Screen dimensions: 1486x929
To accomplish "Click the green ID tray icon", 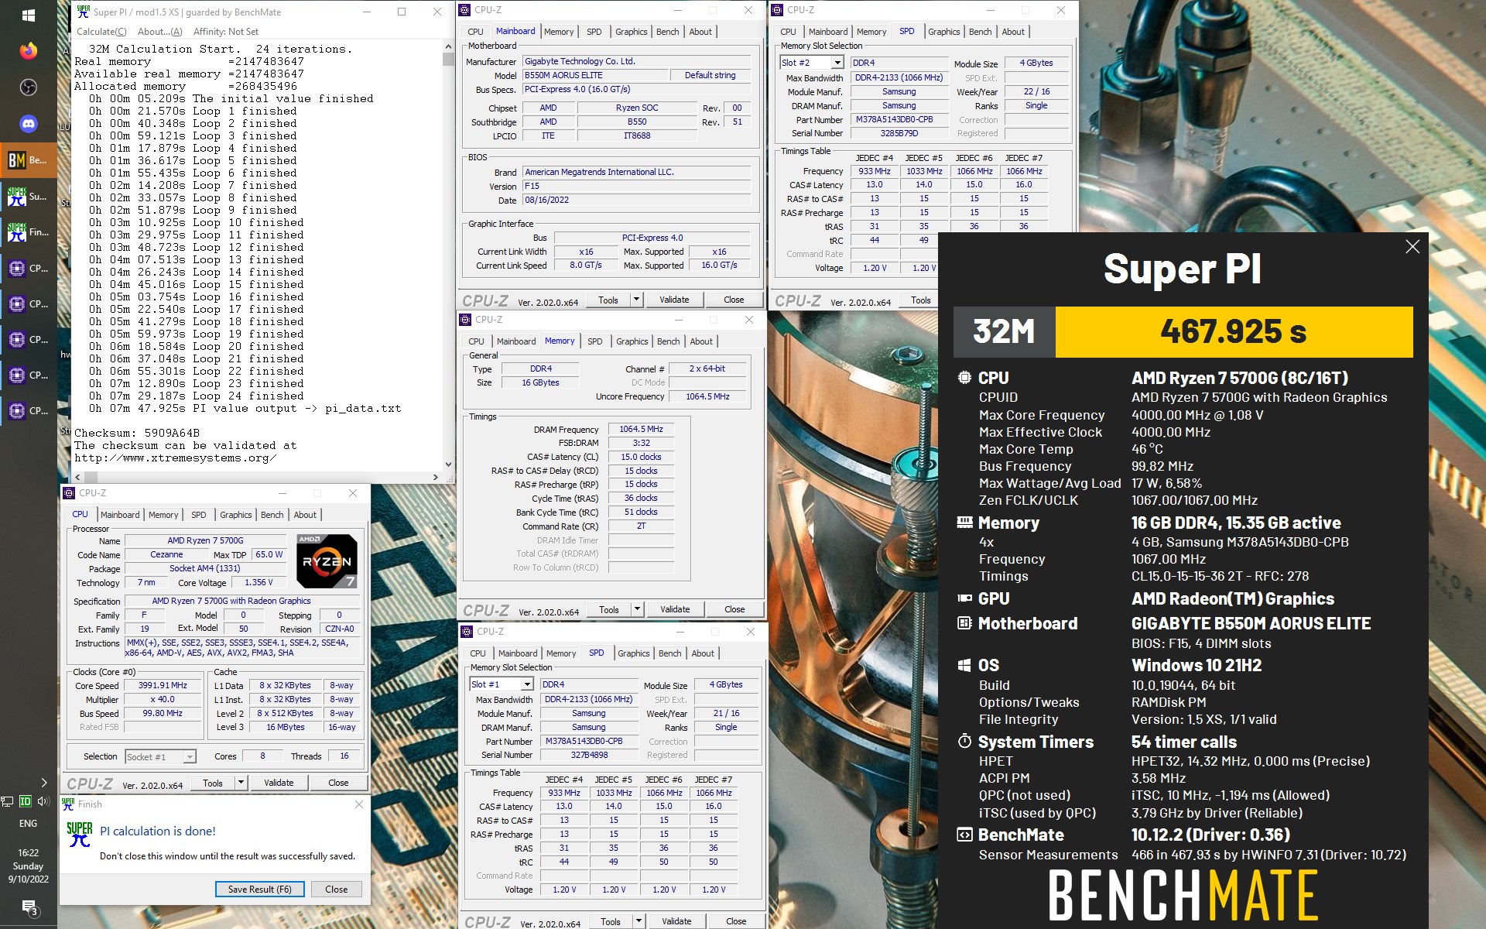I will (26, 801).
